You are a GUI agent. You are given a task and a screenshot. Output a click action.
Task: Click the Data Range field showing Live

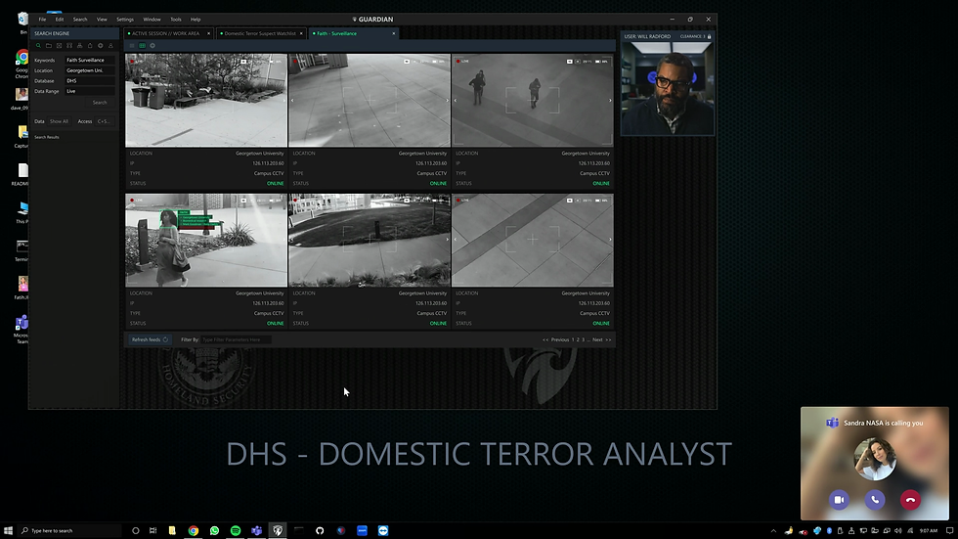(90, 91)
